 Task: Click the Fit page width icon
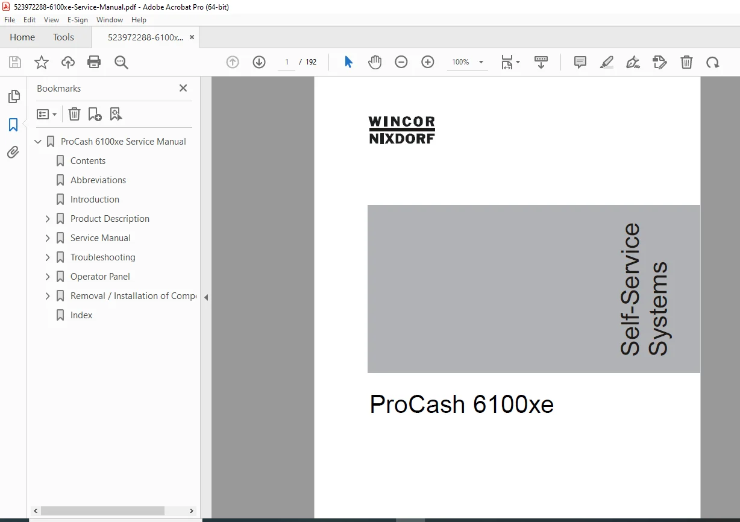click(507, 62)
